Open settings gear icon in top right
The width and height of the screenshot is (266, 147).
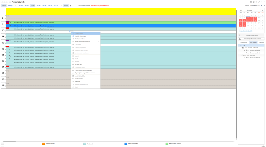click(264, 5)
